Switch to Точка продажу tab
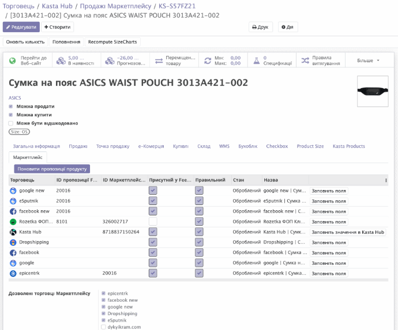The width and height of the screenshot is (398, 330). 112,146
